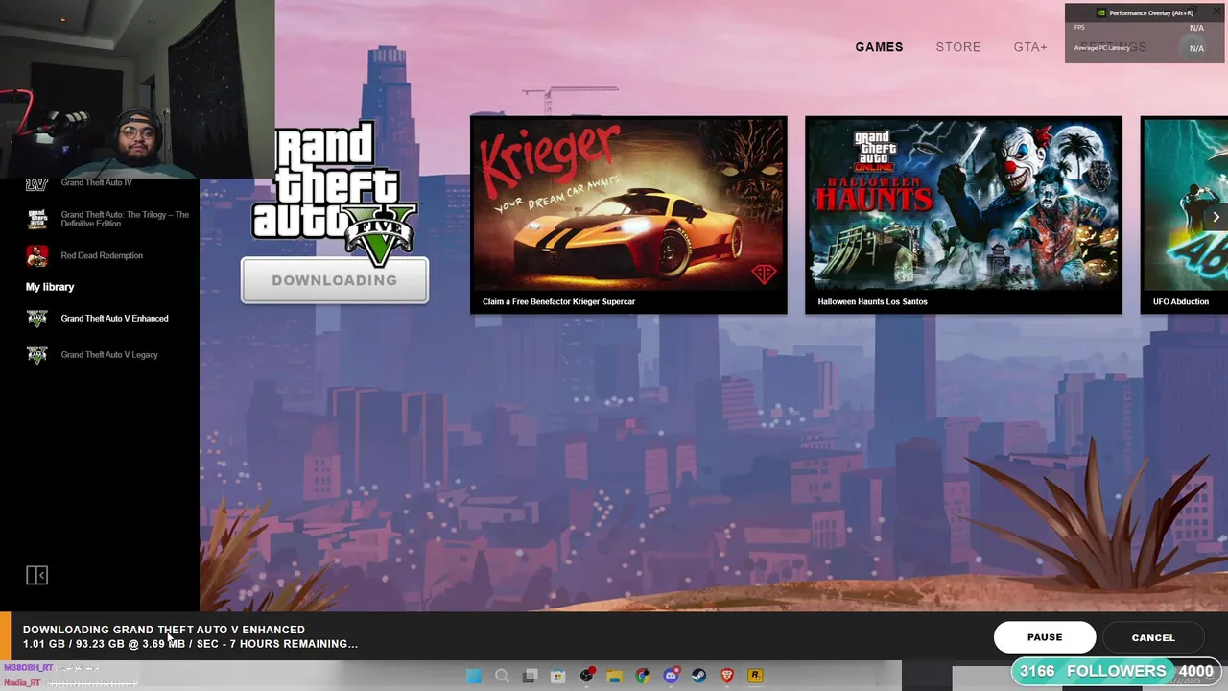Screen dimensions: 1228x691
Task: Show next news cards with right arrow
Action: (1216, 217)
